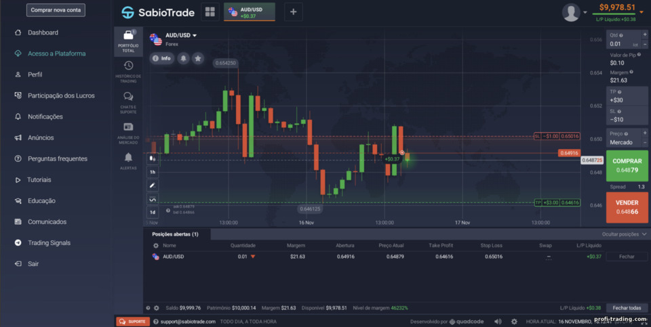Image resolution: width=651 pixels, height=327 pixels.
Task: Increase quantity with Qtd plus button
Action: point(645,35)
